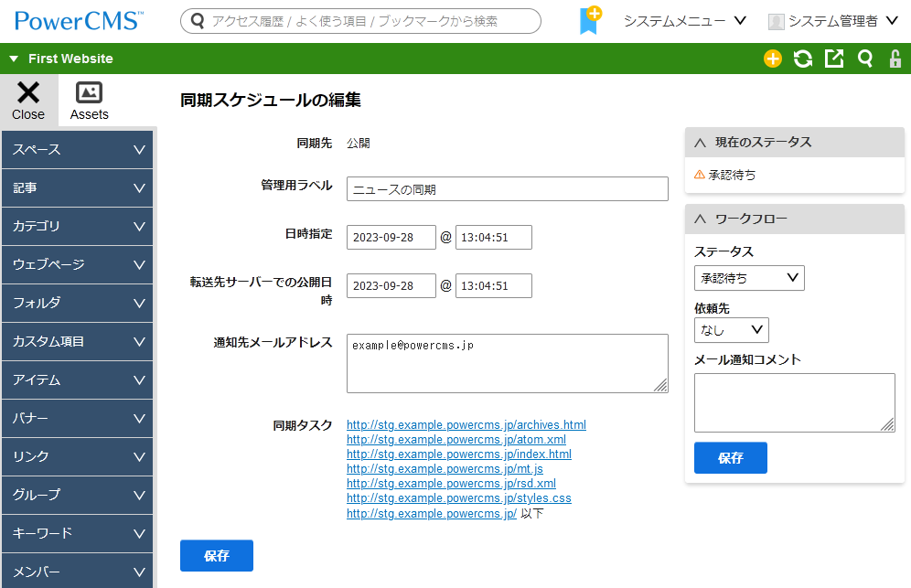The width and height of the screenshot is (911, 588).
Task: Open the index.html sync task link
Action: [459, 454]
